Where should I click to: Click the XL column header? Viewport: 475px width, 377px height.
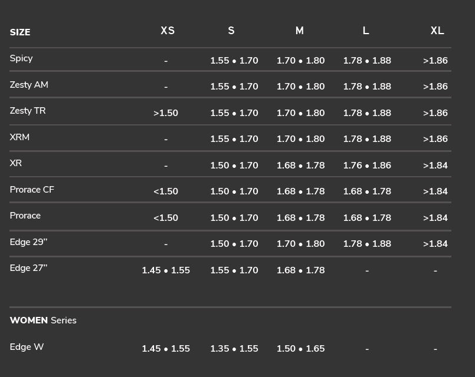click(437, 31)
